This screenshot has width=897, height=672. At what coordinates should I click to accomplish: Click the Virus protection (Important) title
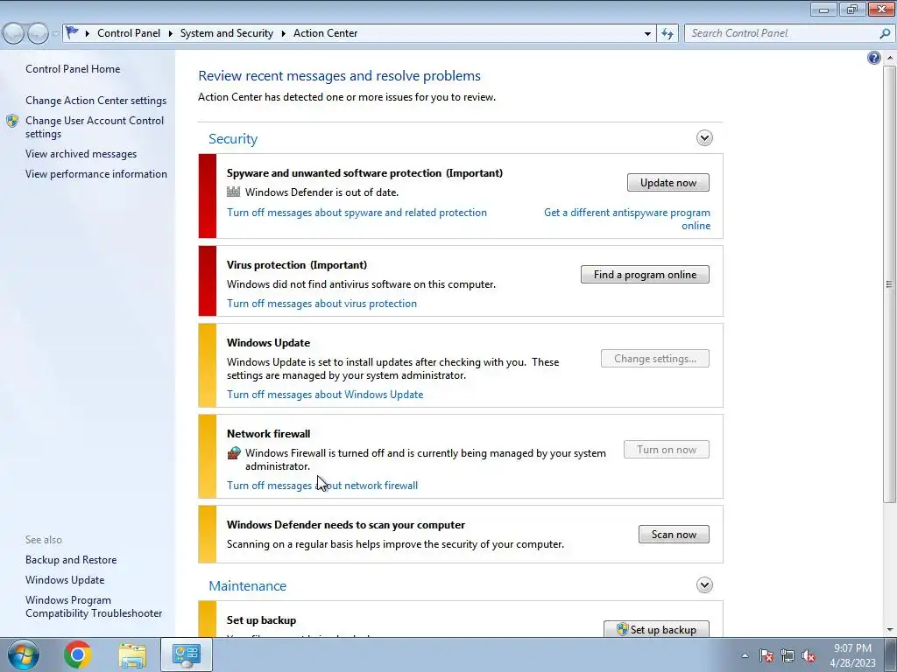point(297,264)
